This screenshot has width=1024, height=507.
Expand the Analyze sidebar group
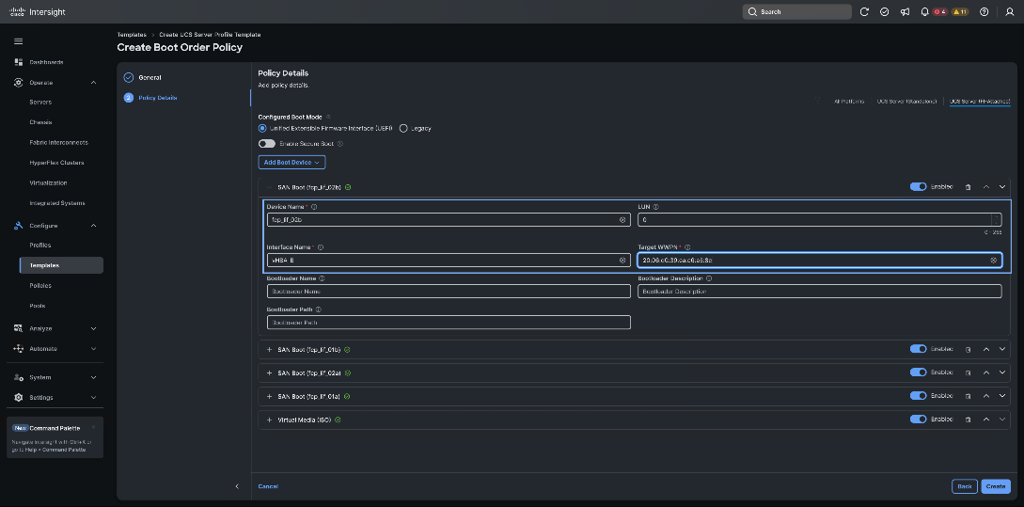[x=93, y=328]
